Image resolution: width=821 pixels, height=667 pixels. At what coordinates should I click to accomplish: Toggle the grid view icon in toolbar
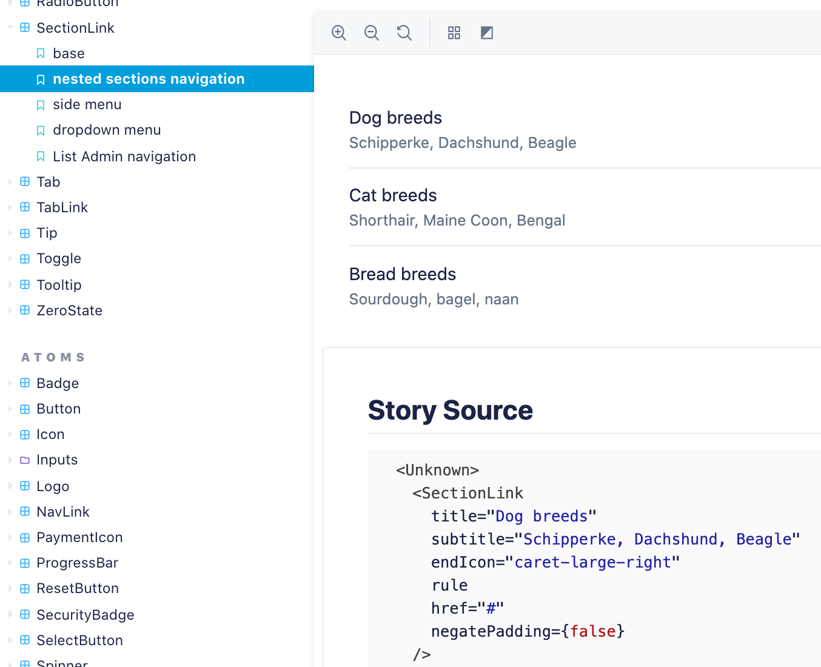454,33
